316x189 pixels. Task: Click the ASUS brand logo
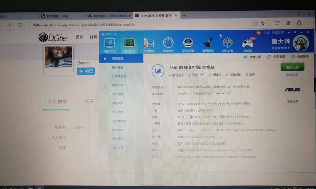point(292,90)
